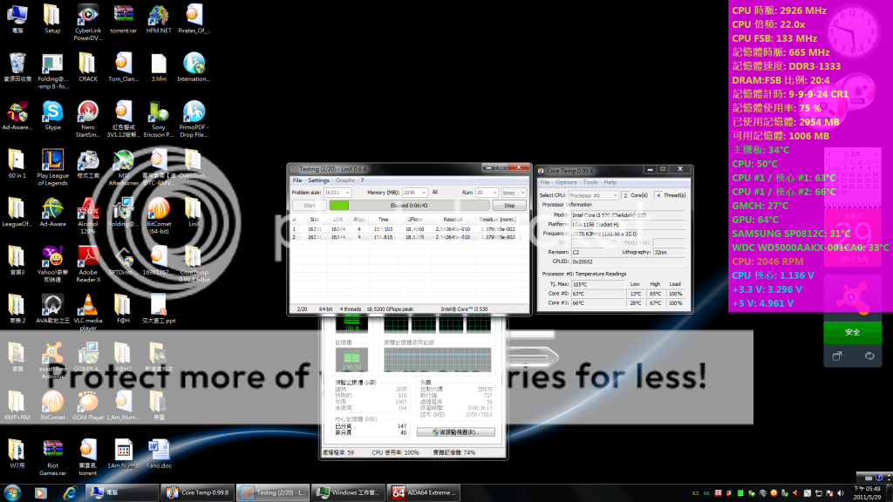Open the Sony Ericsson PC shortcut
The image size is (893, 502).
coord(159,119)
